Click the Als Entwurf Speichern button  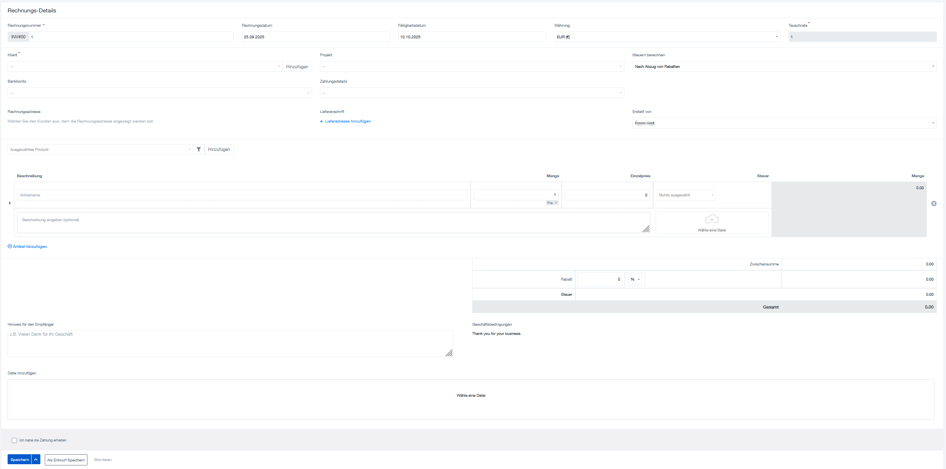pyautogui.click(x=66, y=460)
